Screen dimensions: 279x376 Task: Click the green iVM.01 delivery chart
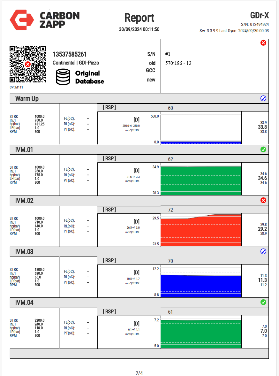point(201,180)
